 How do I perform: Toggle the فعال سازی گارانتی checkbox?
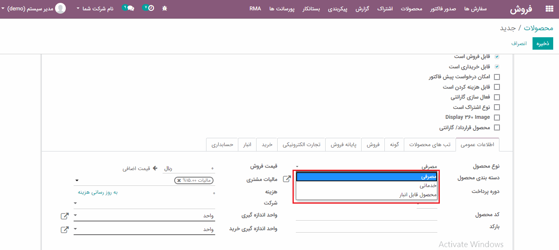click(x=497, y=97)
